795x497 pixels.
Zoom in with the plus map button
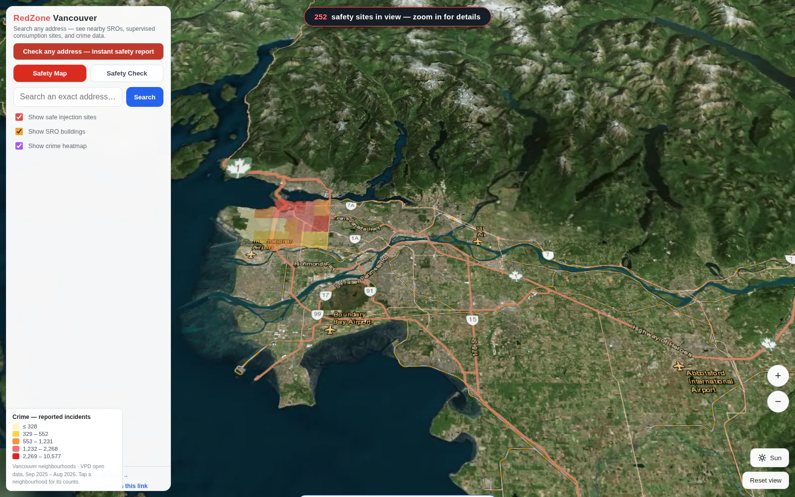[778, 376]
